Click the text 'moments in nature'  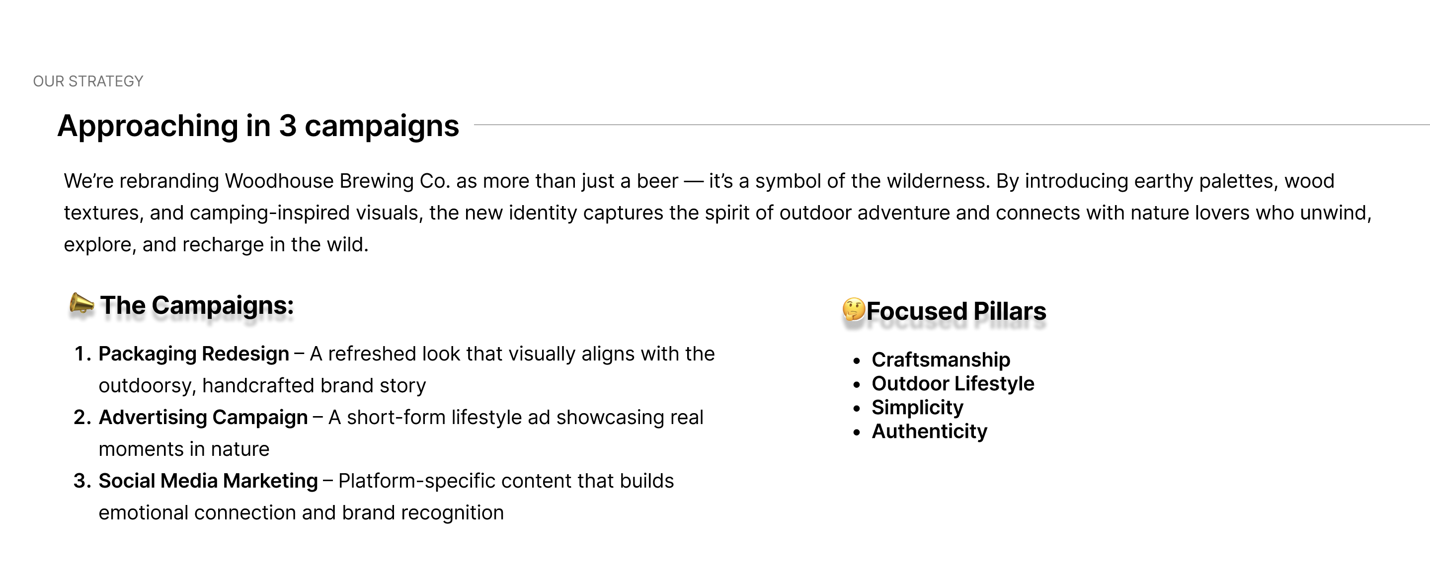coord(184,449)
